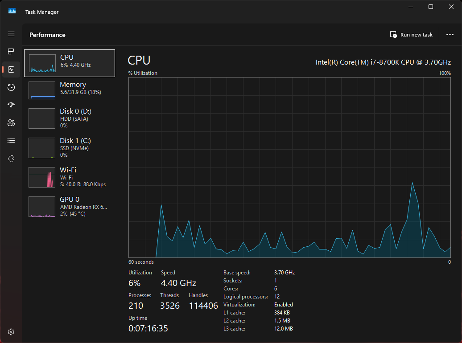This screenshot has height=343, width=462.
Task: Open the Services page icon
Action: coord(11,159)
